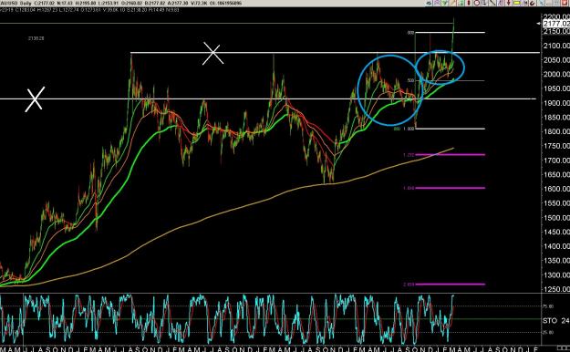Click the H:2195.00 high value in title

pos(86,4)
